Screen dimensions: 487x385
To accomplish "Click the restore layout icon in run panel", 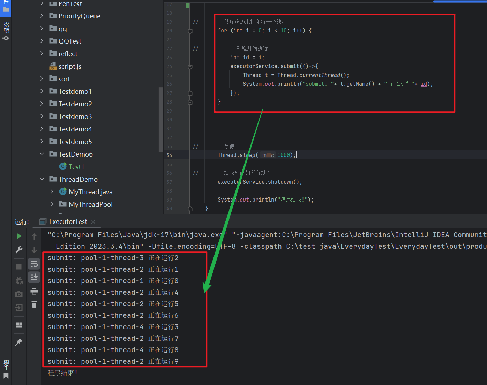I will 19,325.
